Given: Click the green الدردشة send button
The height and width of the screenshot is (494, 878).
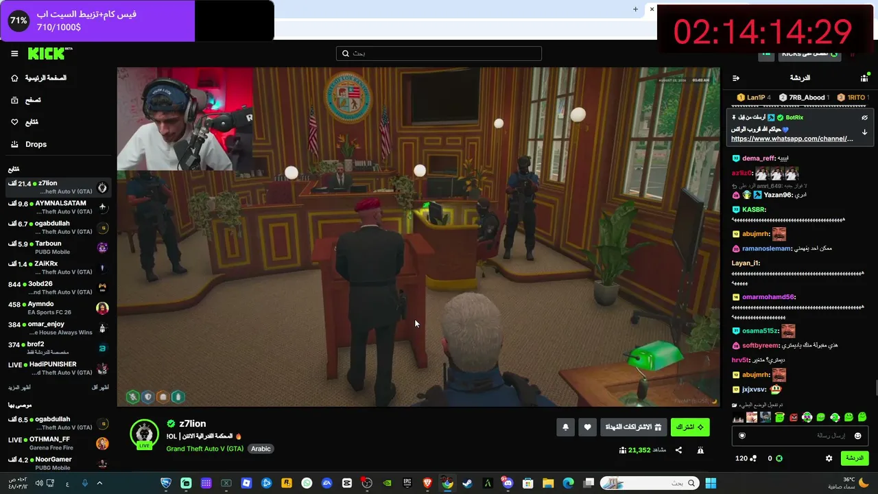Looking at the screenshot, I should pyautogui.click(x=854, y=458).
